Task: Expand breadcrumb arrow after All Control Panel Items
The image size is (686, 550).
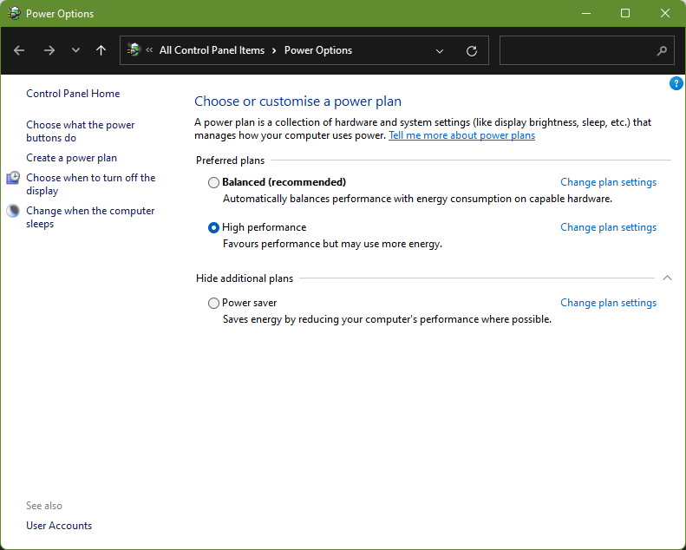Action: coord(274,51)
